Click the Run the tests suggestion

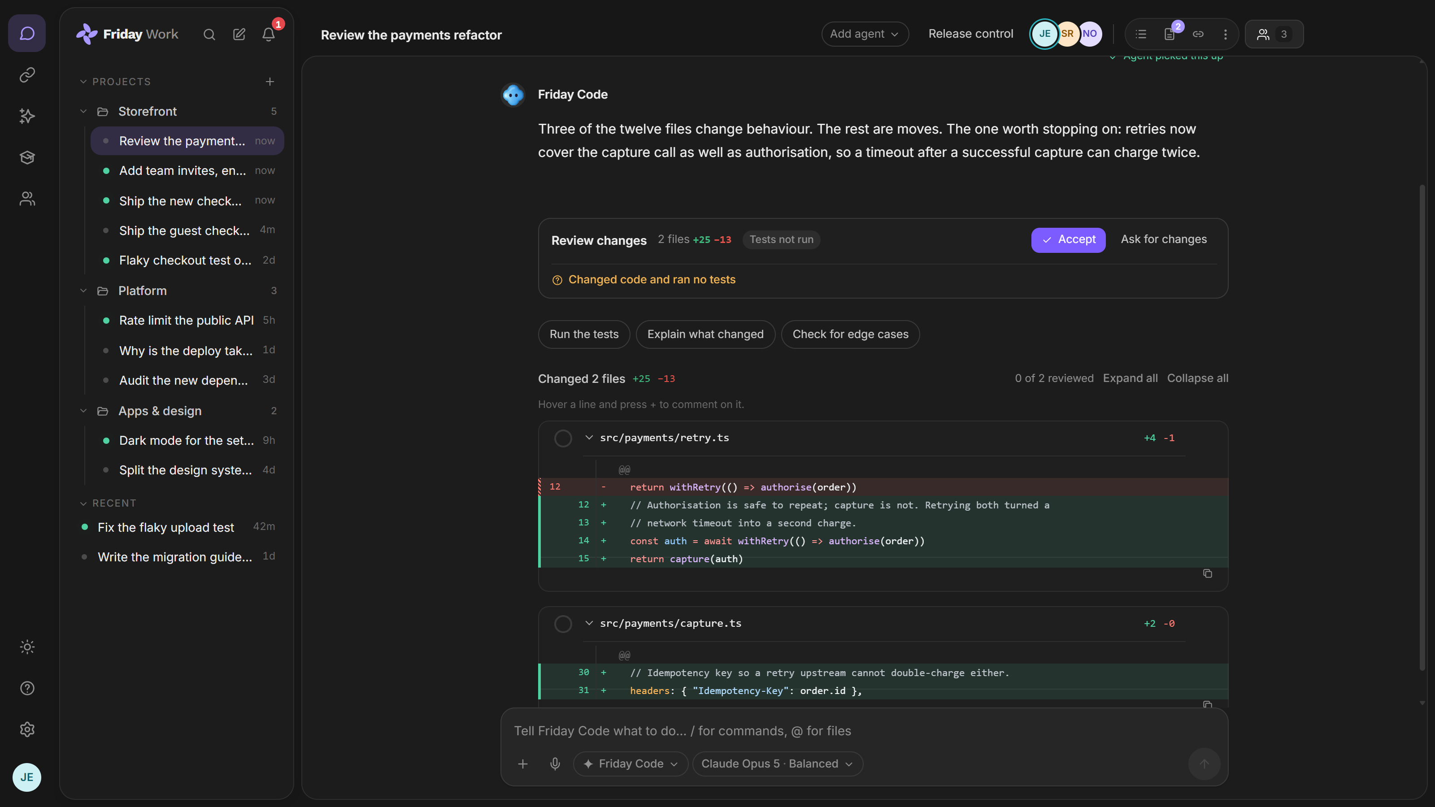(584, 334)
